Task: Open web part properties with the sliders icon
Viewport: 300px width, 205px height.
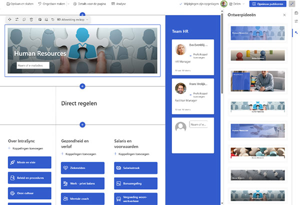Action: tap(16, 19)
